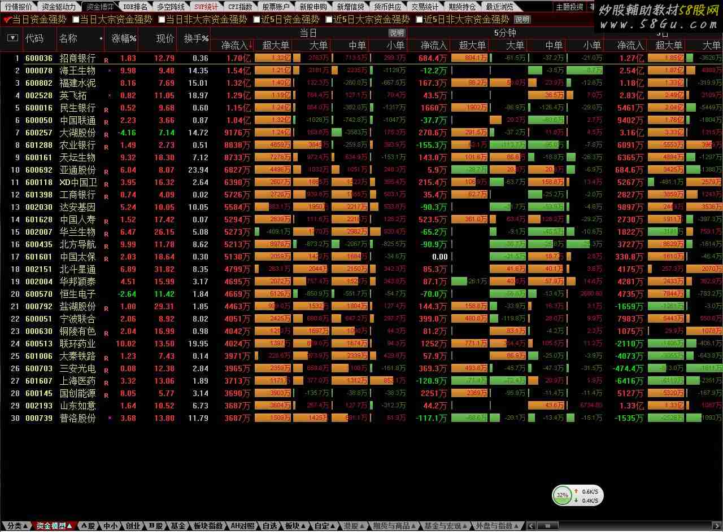The width and height of the screenshot is (723, 532).
Task: Click the R marker beside 三安光电
Action: (106, 370)
